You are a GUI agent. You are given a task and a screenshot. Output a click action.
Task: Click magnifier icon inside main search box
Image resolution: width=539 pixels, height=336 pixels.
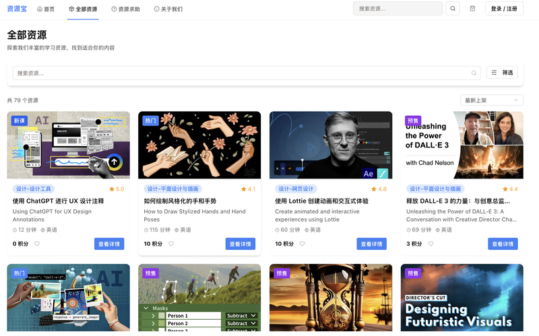(x=474, y=73)
